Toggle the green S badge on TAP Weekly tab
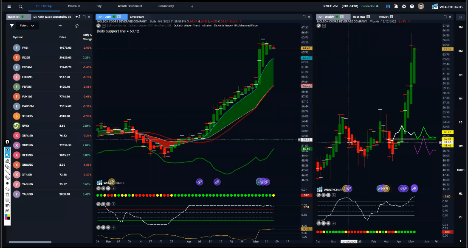Viewport: 468px width, 248px height. coord(337,17)
